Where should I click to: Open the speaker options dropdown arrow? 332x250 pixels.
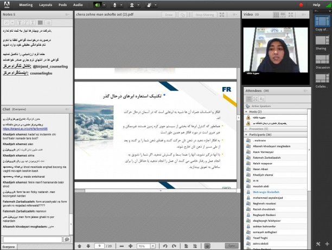point(104,5)
